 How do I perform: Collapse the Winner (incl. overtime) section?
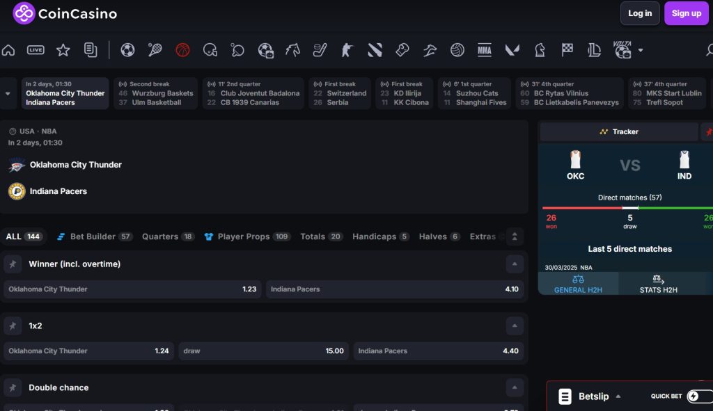click(x=515, y=264)
